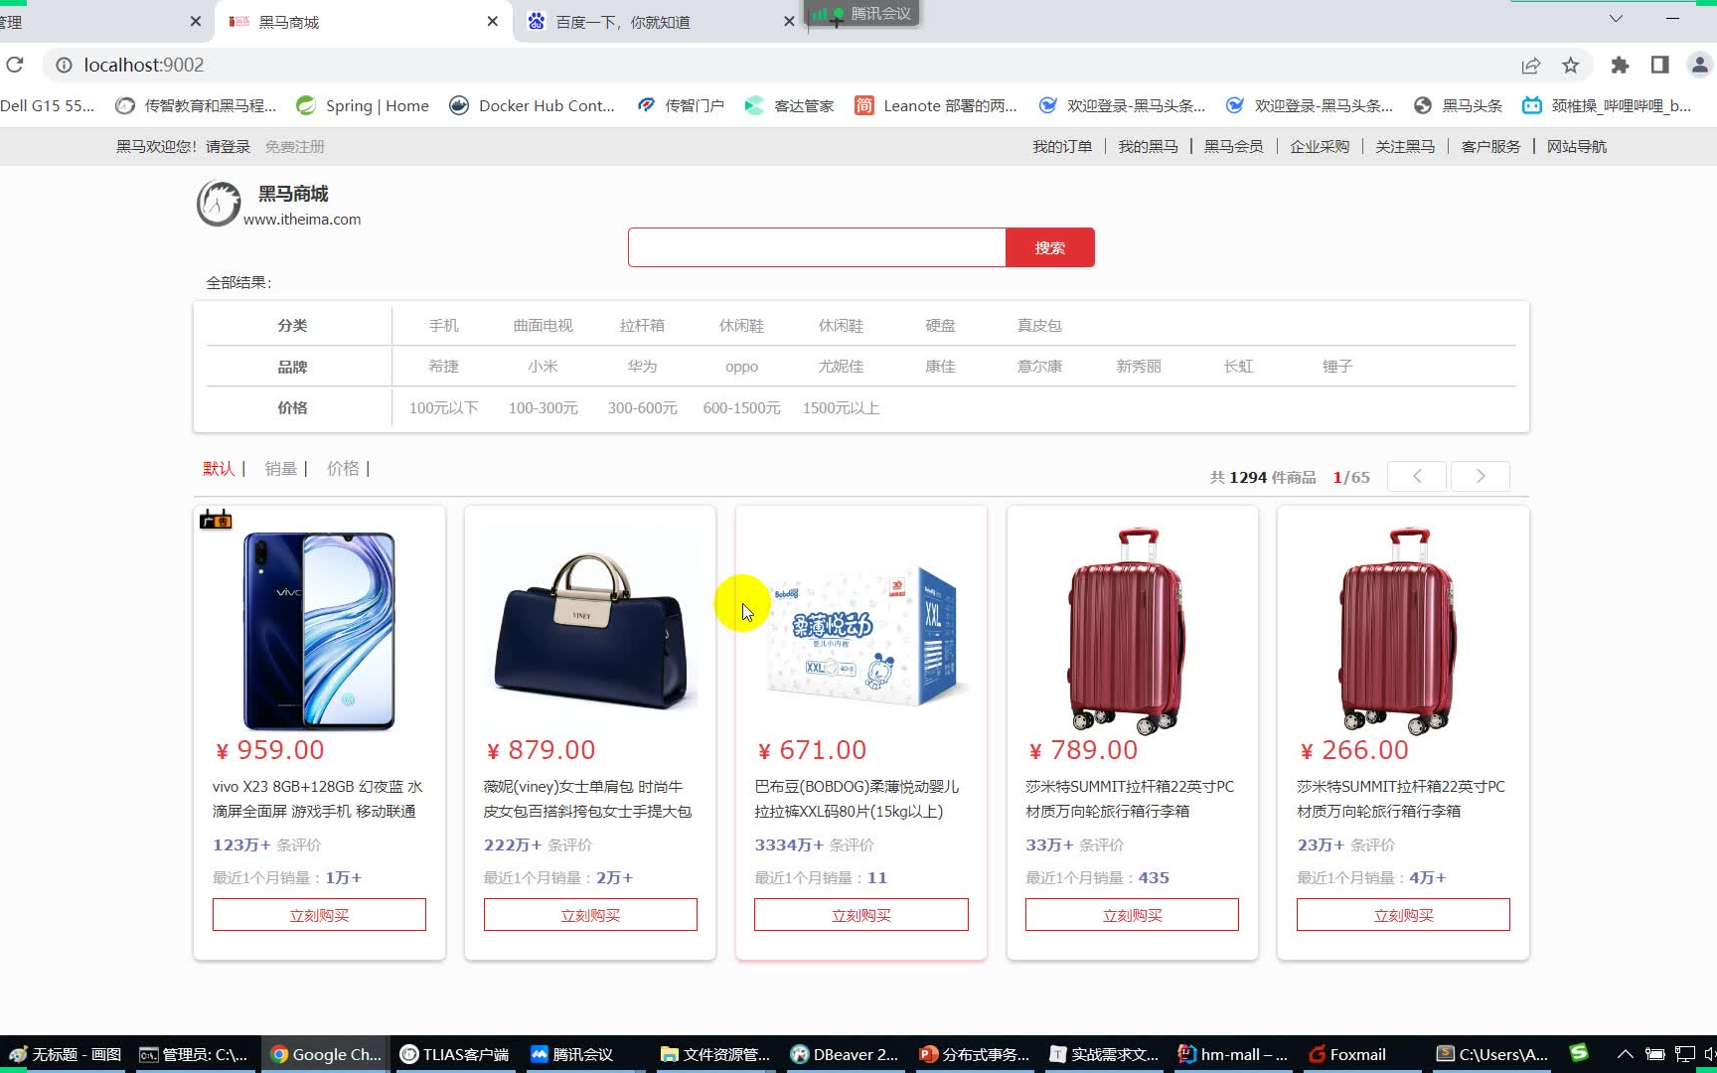Open 黑马头条 bookmark
The image size is (1717, 1073).
(x=1458, y=105)
